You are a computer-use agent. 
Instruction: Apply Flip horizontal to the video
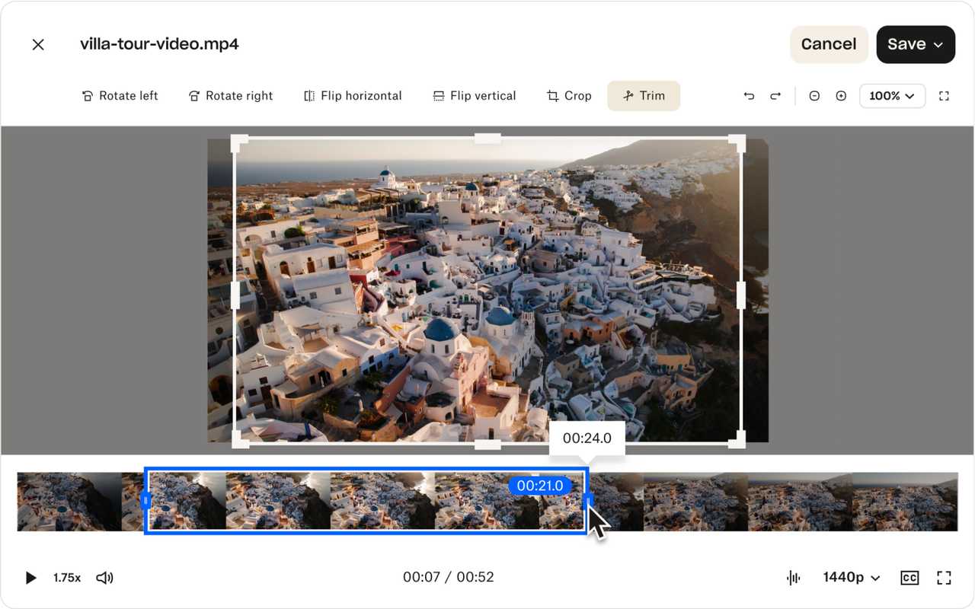point(352,95)
